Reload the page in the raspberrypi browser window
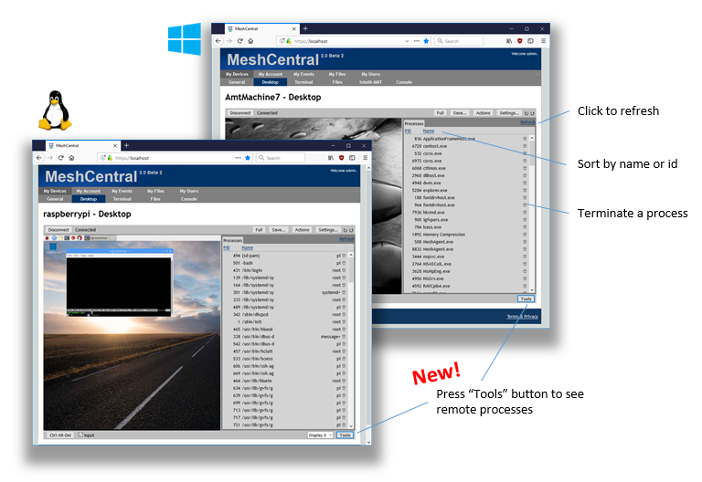The height and width of the screenshot is (482, 702). pos(61,158)
